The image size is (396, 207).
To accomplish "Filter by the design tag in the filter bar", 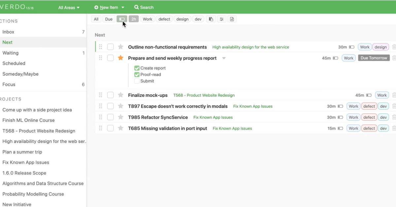I will click(x=182, y=19).
